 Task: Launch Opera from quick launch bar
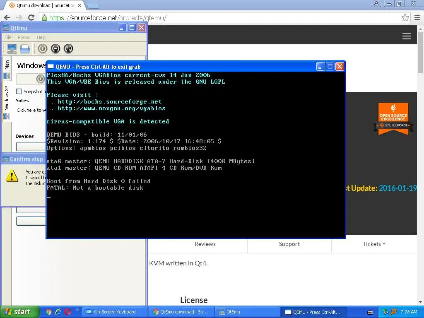point(67,312)
